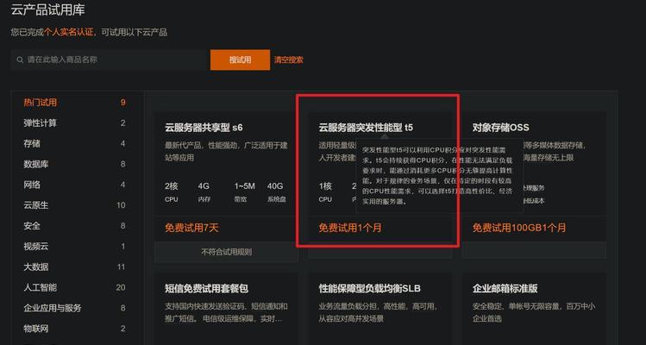Open the 云服务器突发性能型 t5 card title
The width and height of the screenshot is (646, 345).
pos(366,128)
